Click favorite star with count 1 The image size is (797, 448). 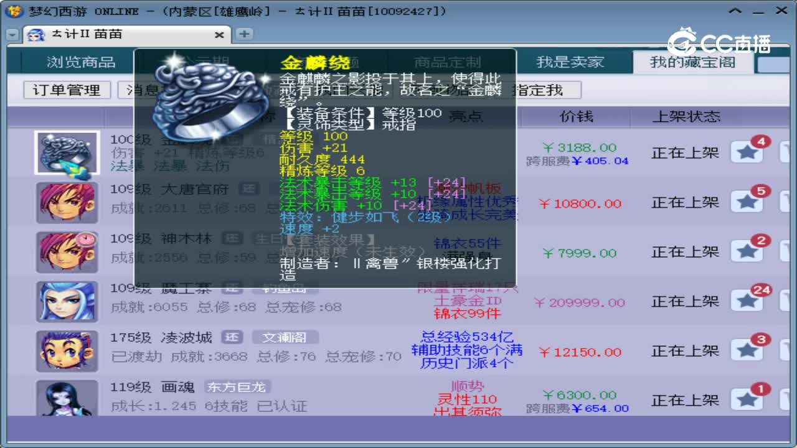point(747,399)
